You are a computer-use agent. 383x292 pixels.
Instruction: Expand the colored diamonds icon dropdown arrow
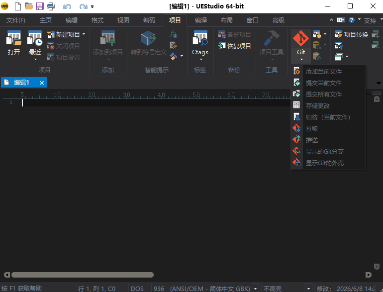coord(182,56)
